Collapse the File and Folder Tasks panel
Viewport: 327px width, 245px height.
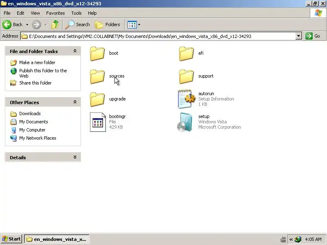coord(75,51)
